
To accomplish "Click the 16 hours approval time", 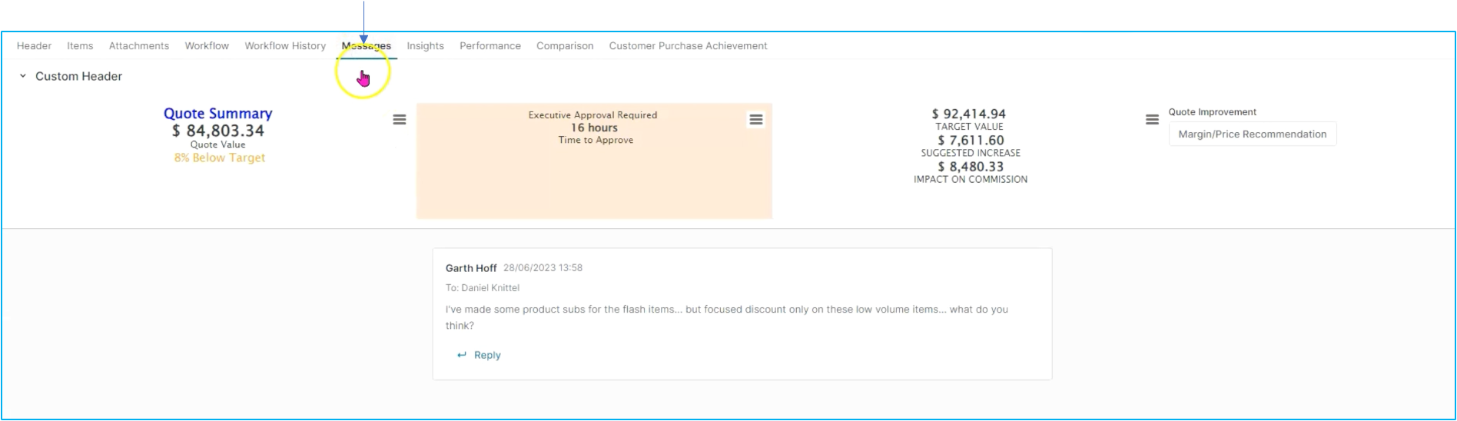I will (x=594, y=128).
